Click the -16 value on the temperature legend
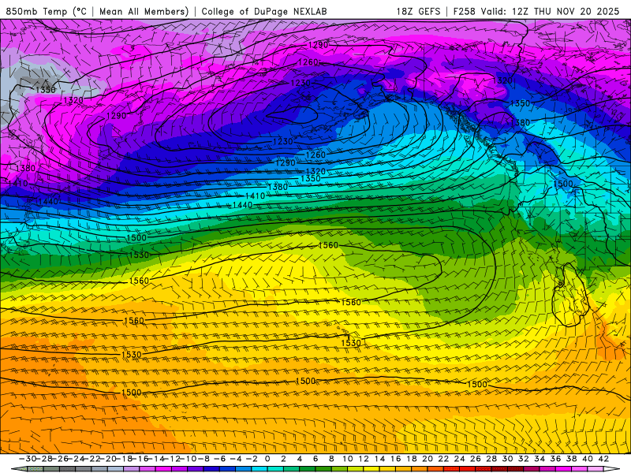The image size is (631, 473). click(x=141, y=459)
